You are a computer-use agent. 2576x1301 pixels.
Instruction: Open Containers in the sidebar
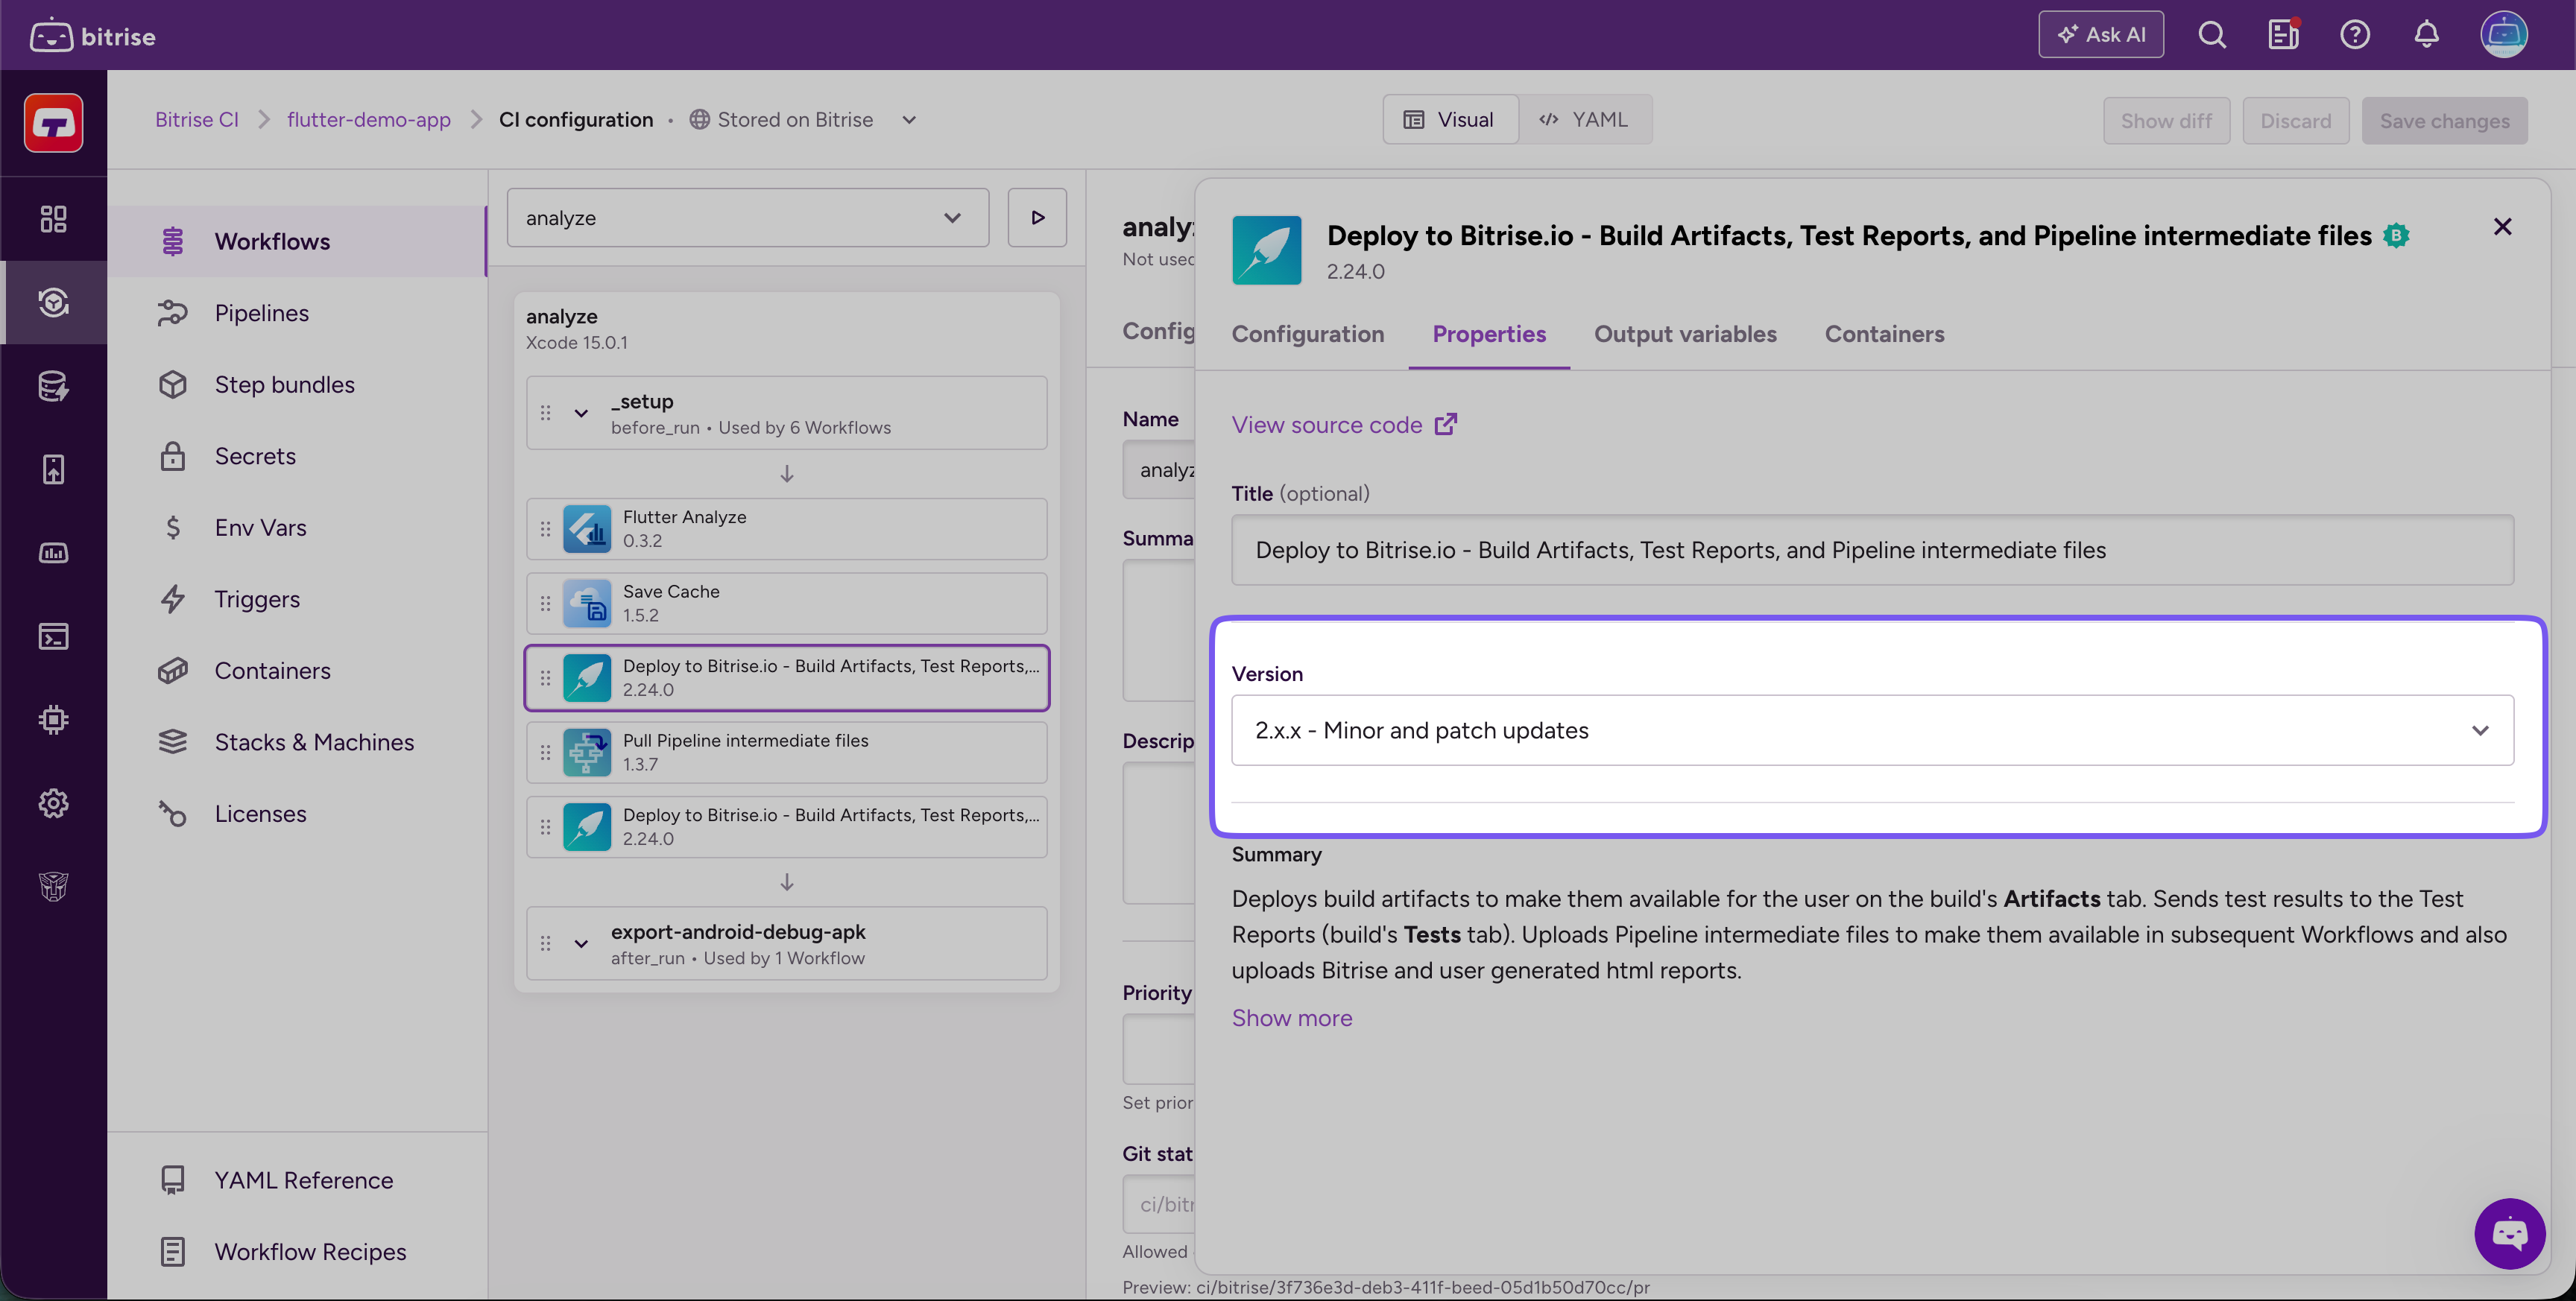(x=297, y=670)
